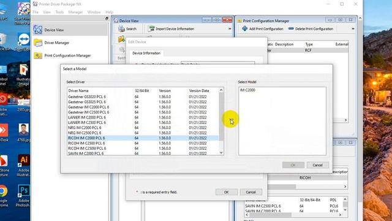Screen dimensions: 392x221
Task: Select RICOH IM C2500 PCL 6 driver
Action: 143,143
